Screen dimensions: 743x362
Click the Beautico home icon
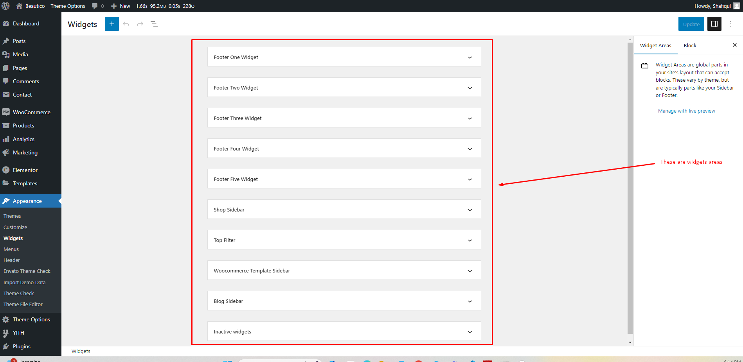tap(19, 6)
